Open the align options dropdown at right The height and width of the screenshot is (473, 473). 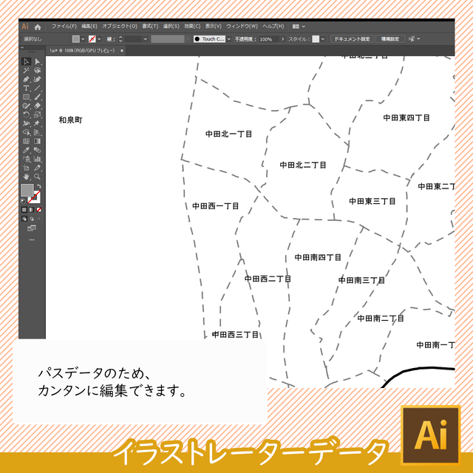click(x=418, y=39)
